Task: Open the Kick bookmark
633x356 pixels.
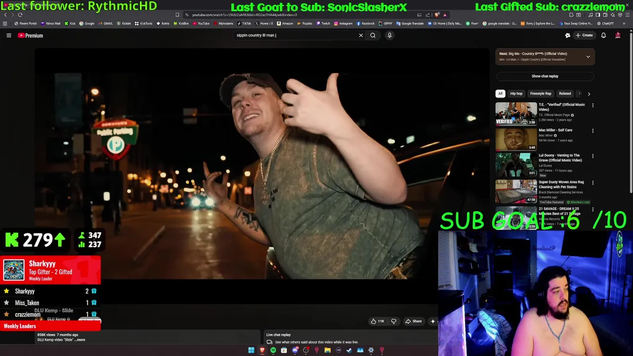Action: click(x=70, y=23)
